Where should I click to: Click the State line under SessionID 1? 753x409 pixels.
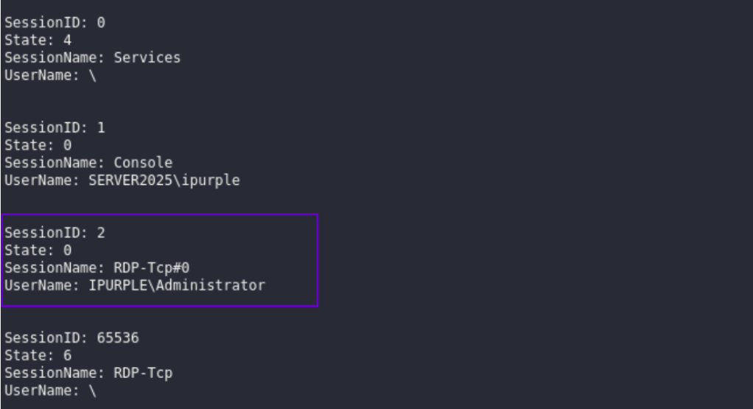coord(38,145)
